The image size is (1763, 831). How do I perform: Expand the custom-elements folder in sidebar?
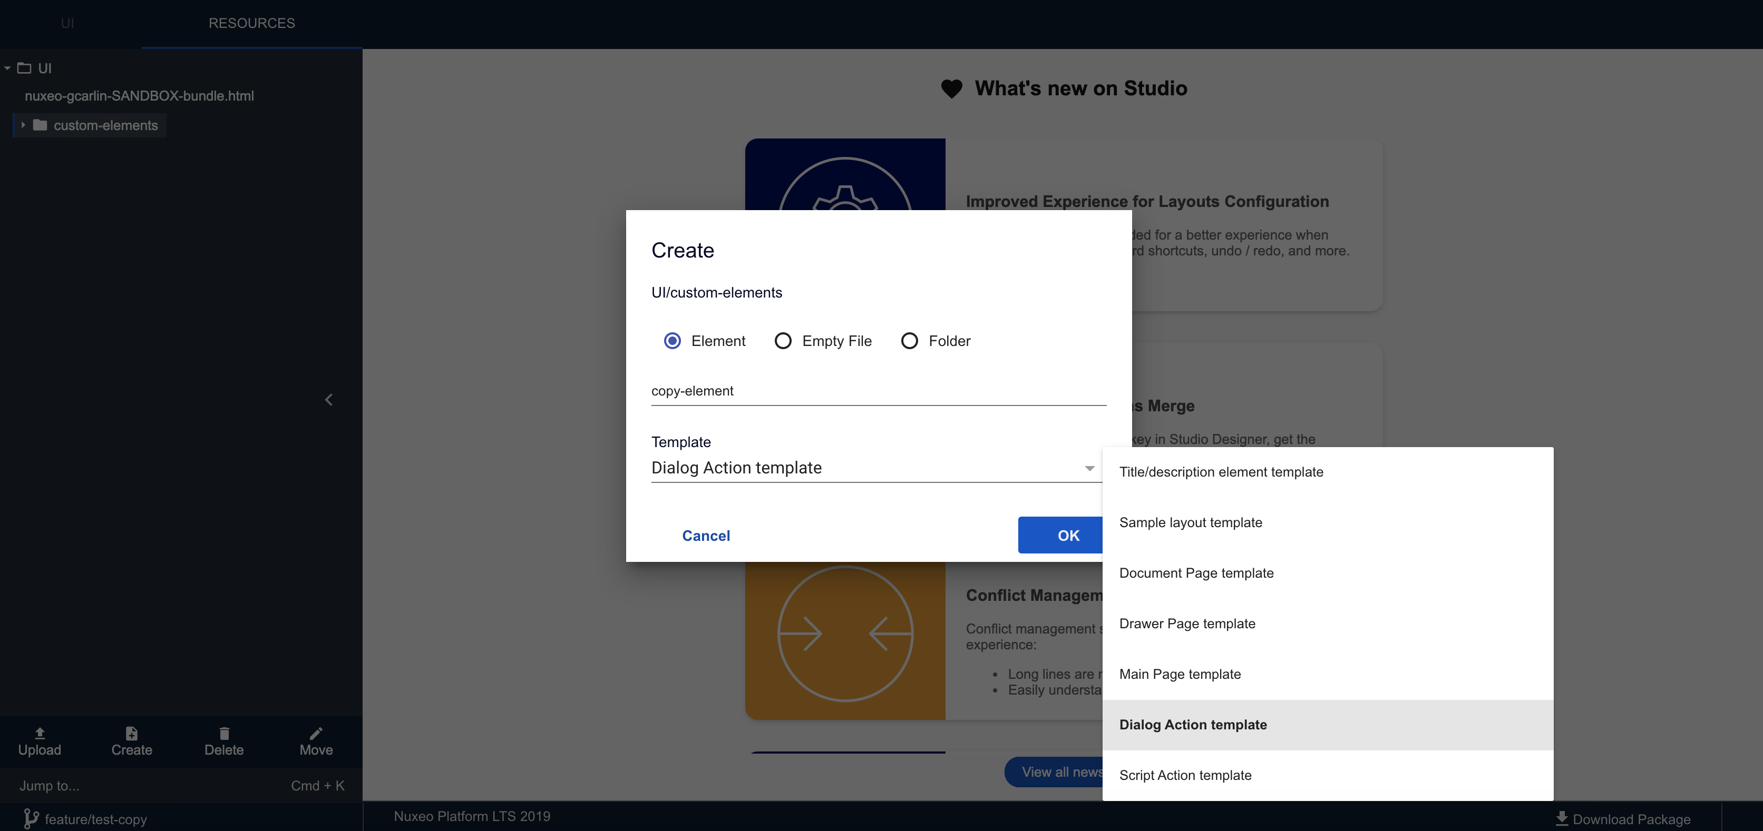23,124
